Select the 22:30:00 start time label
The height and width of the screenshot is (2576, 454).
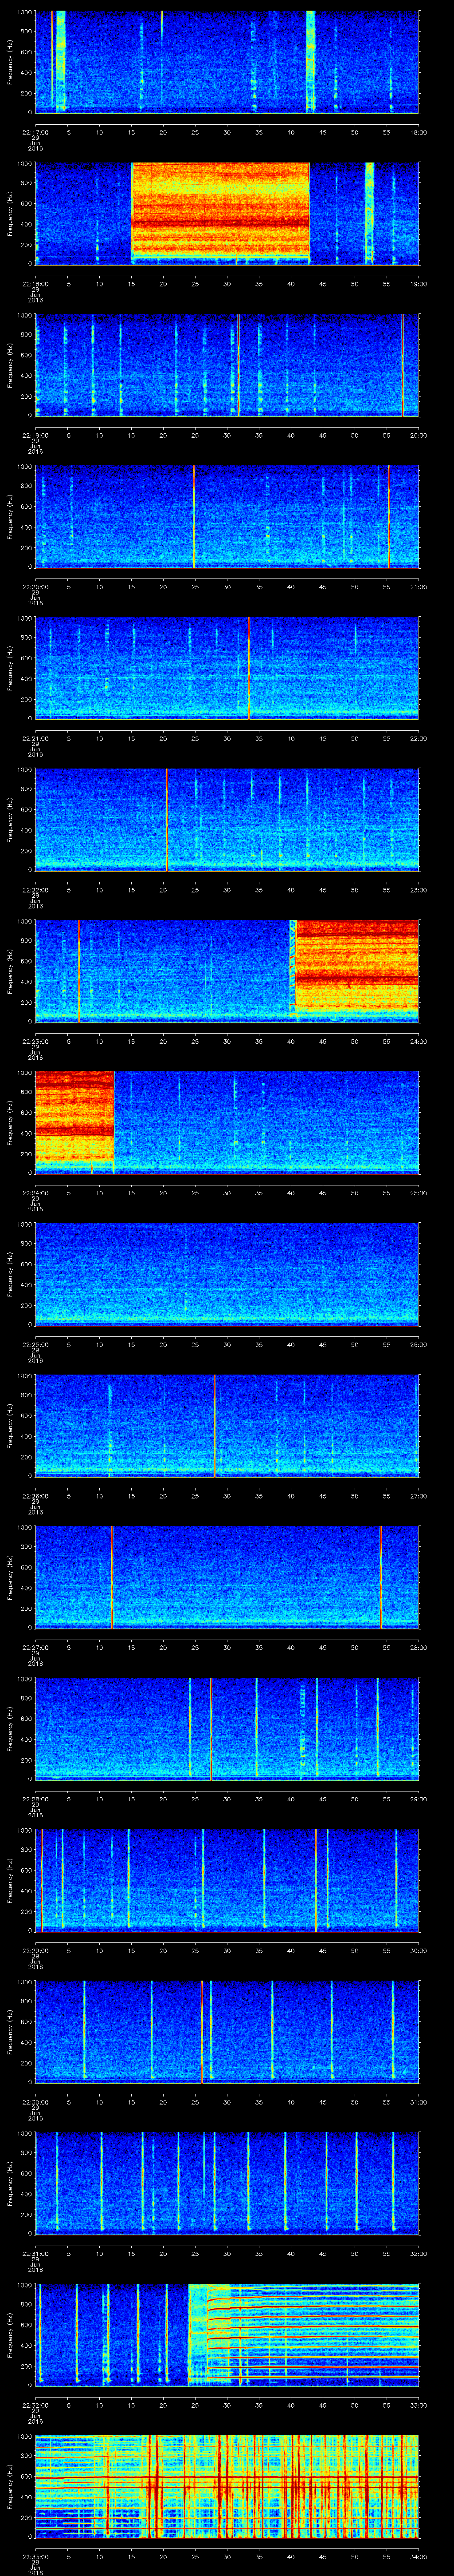[35, 2102]
